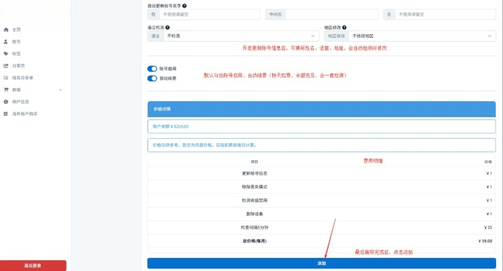Open 用户信息 sidebar menu item
503x271 pixels.
[20, 102]
